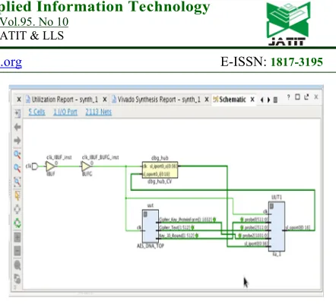
Task: Regenerate schematic with green refresh icon
Action: [17, 223]
